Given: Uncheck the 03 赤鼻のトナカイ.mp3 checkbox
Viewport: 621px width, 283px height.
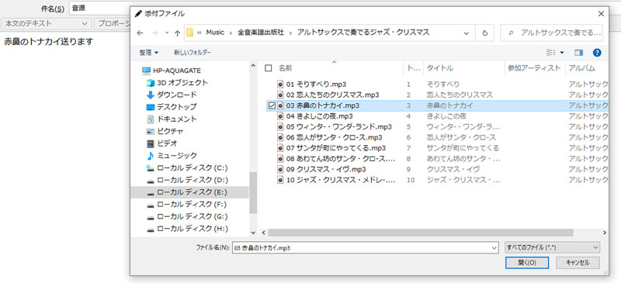Looking at the screenshot, I should 271,105.
